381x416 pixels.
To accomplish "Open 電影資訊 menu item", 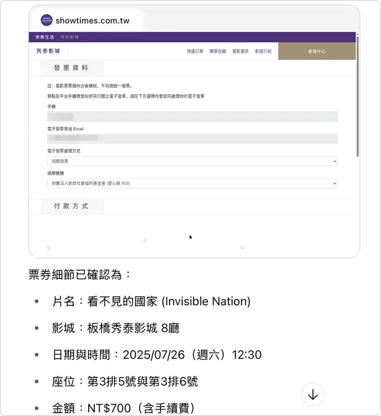I will (241, 51).
